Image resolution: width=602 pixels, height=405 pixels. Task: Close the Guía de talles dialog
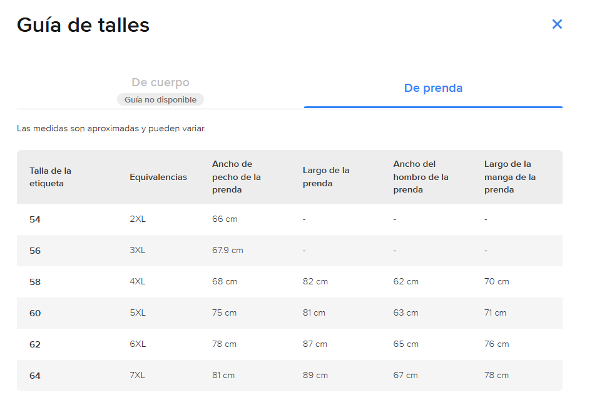tap(557, 24)
